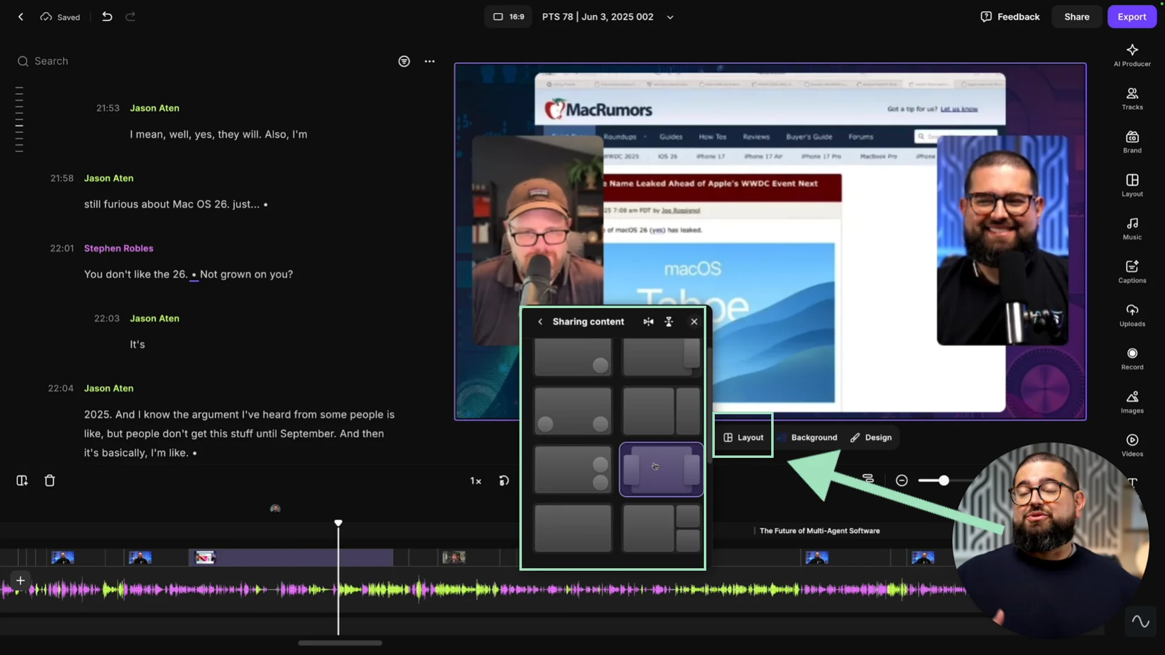Click the 22:03 transcript word 'It's'
The height and width of the screenshot is (655, 1165).
pyautogui.click(x=137, y=344)
